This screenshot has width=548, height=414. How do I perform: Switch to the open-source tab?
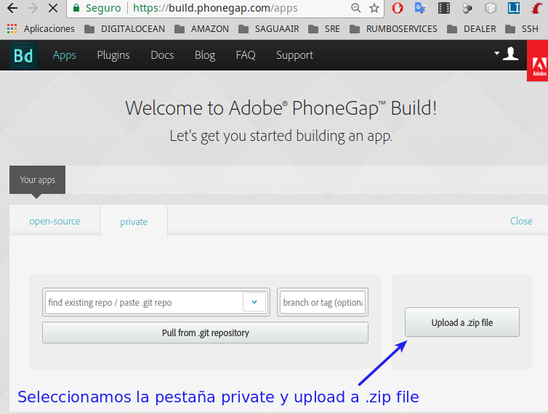click(x=55, y=221)
